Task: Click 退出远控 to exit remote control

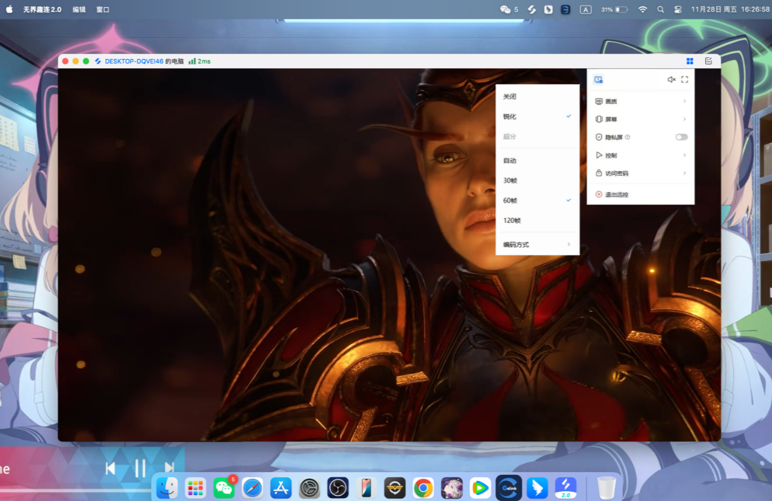Action: [616, 195]
